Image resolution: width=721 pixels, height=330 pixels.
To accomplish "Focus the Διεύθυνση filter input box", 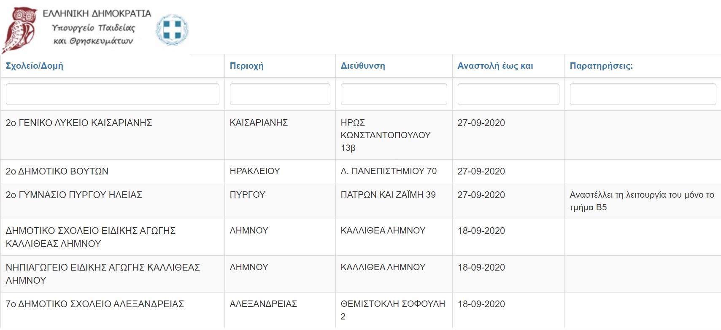I will click(x=394, y=94).
